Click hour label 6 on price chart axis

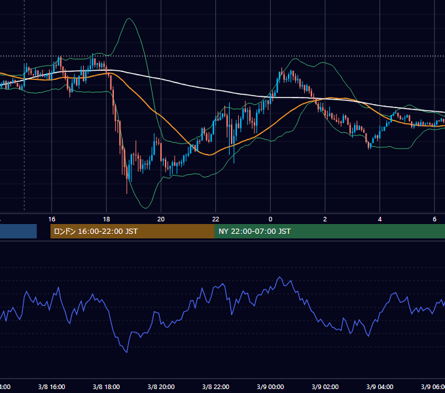click(435, 219)
